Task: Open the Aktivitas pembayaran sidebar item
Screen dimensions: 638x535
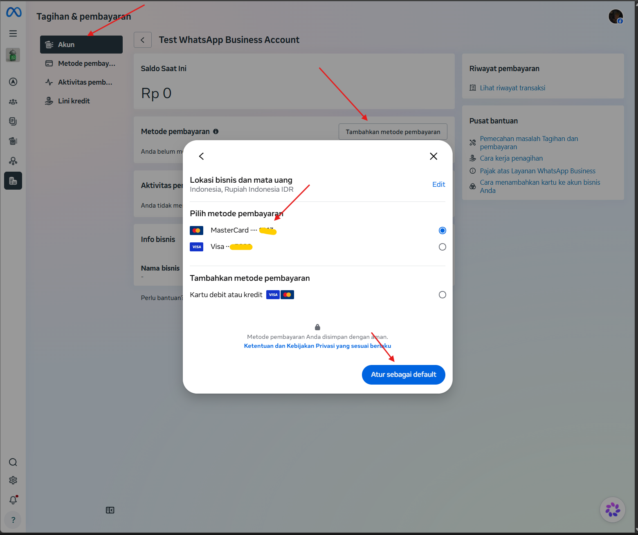Action: (x=81, y=82)
